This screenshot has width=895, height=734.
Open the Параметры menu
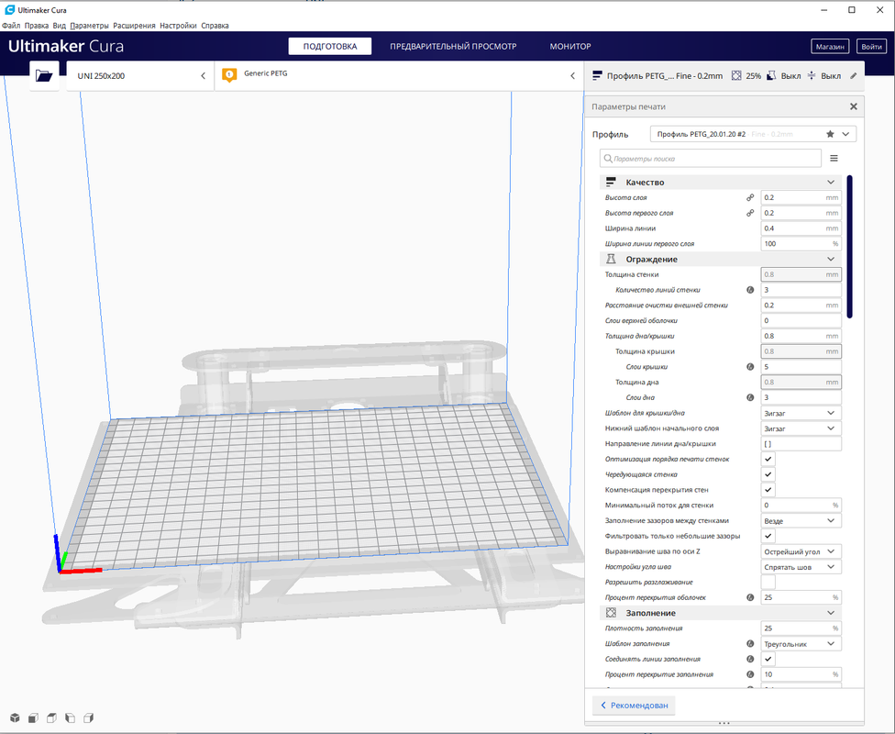click(x=89, y=26)
